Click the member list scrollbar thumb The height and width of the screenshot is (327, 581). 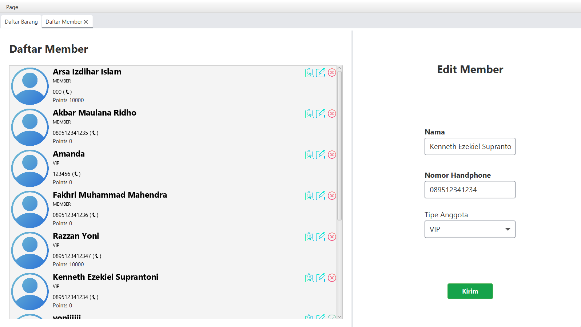click(x=339, y=146)
